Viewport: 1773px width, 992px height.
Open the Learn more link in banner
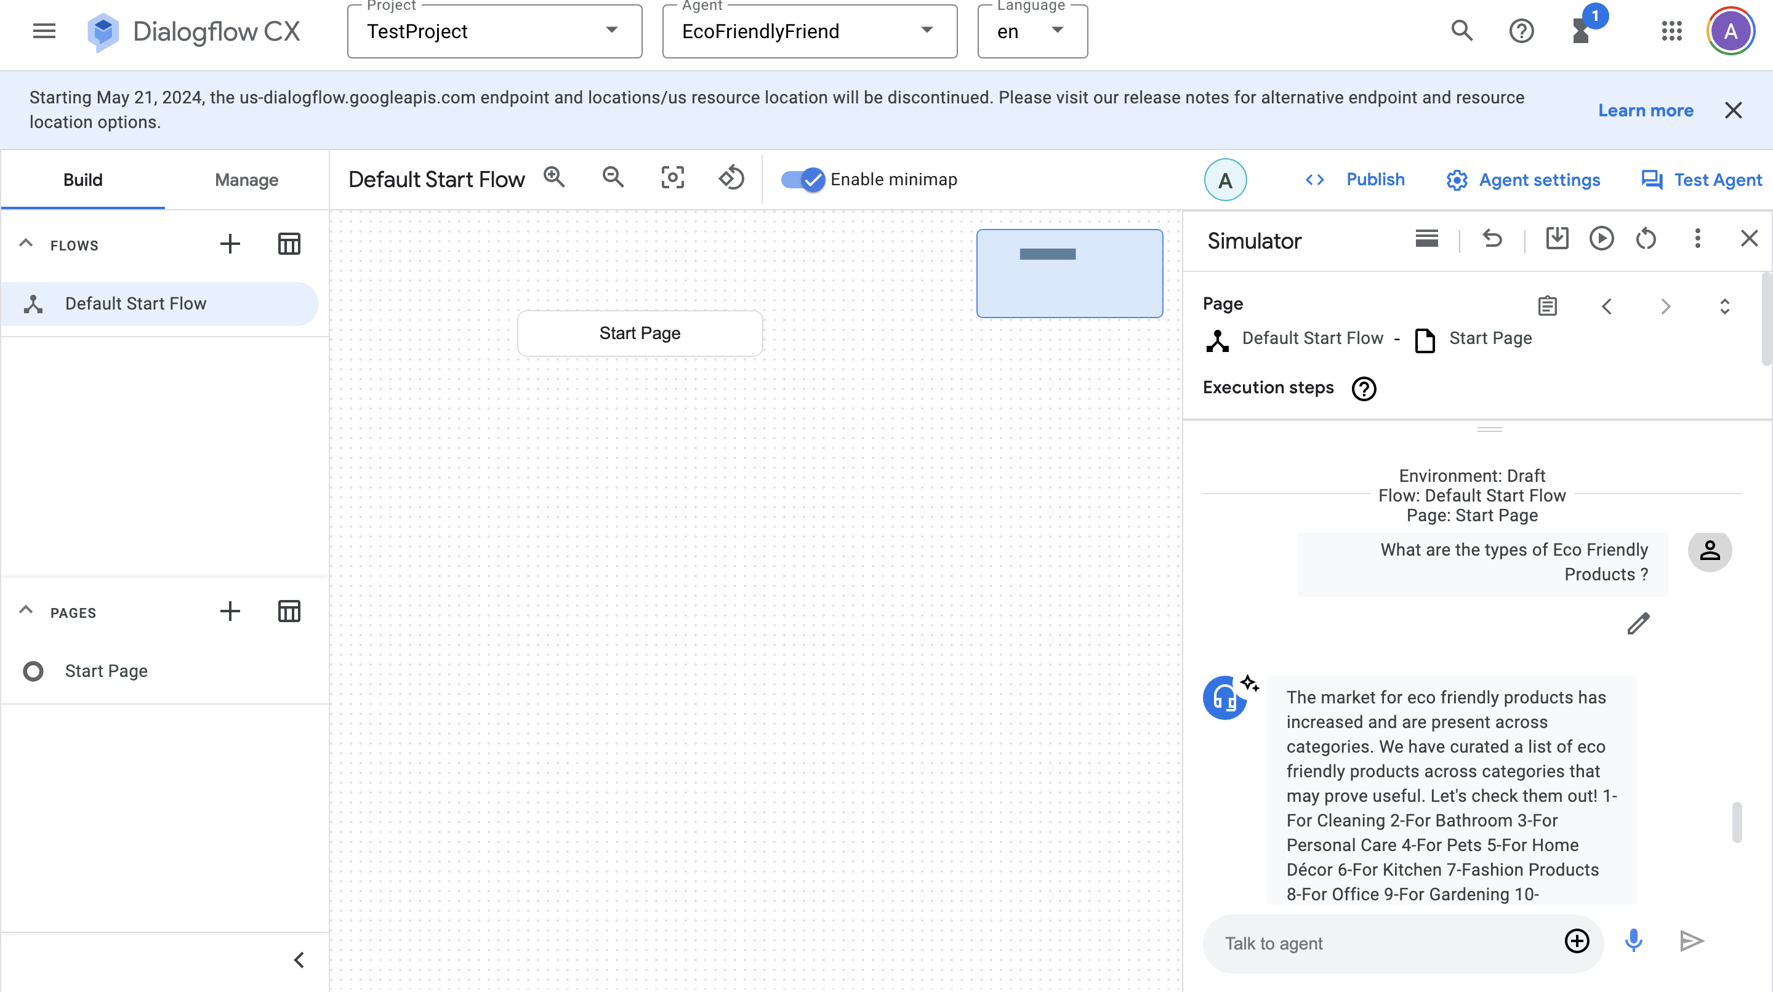tap(1645, 110)
